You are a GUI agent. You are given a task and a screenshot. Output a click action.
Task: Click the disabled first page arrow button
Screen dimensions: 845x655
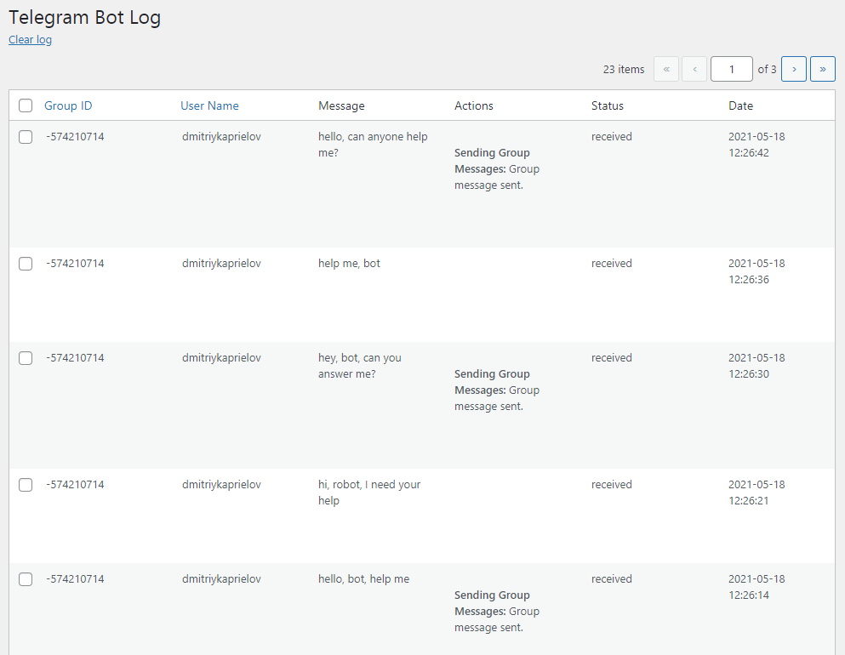point(666,69)
